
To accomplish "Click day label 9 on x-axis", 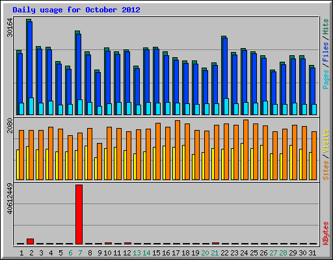I will [x=100, y=253].
